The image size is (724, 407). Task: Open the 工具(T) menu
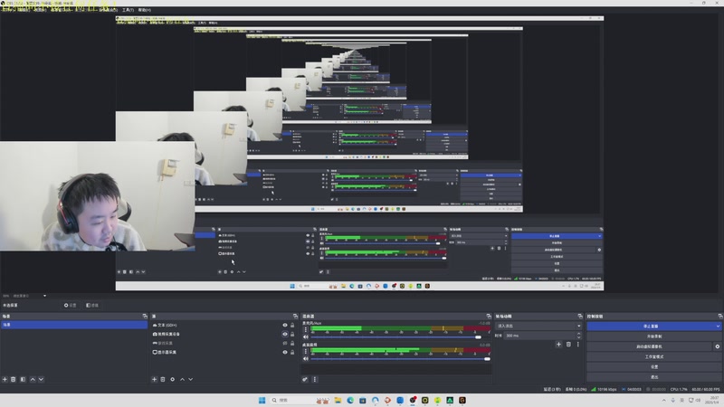coord(128,10)
